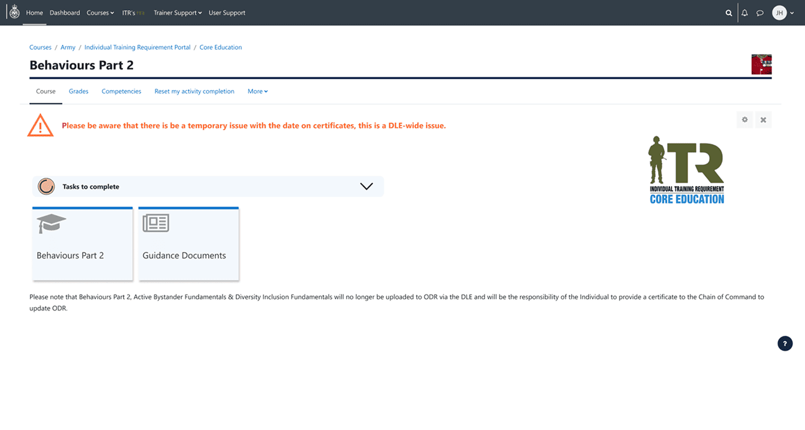Expand the Tasks to complete section
The image size is (805, 430).
[366, 187]
